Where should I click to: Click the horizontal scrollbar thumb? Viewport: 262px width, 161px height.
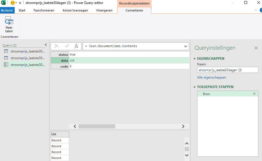97,126
